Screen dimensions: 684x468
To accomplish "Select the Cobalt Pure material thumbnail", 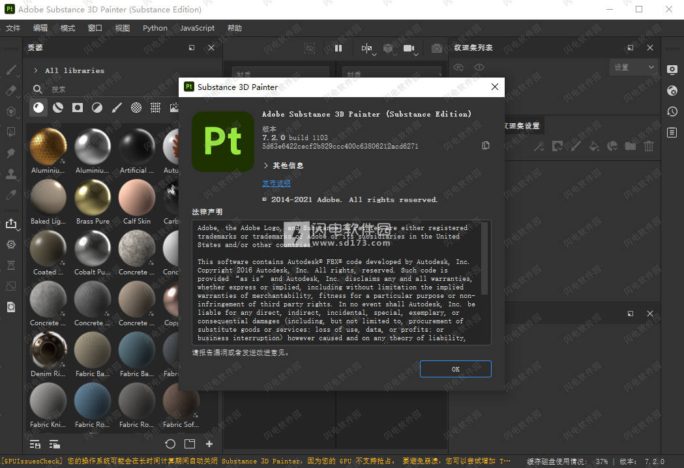I will click(93, 253).
